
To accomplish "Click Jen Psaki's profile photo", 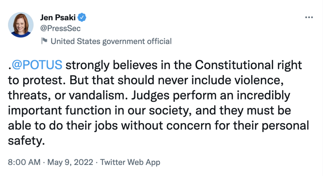I will click(x=21, y=24).
